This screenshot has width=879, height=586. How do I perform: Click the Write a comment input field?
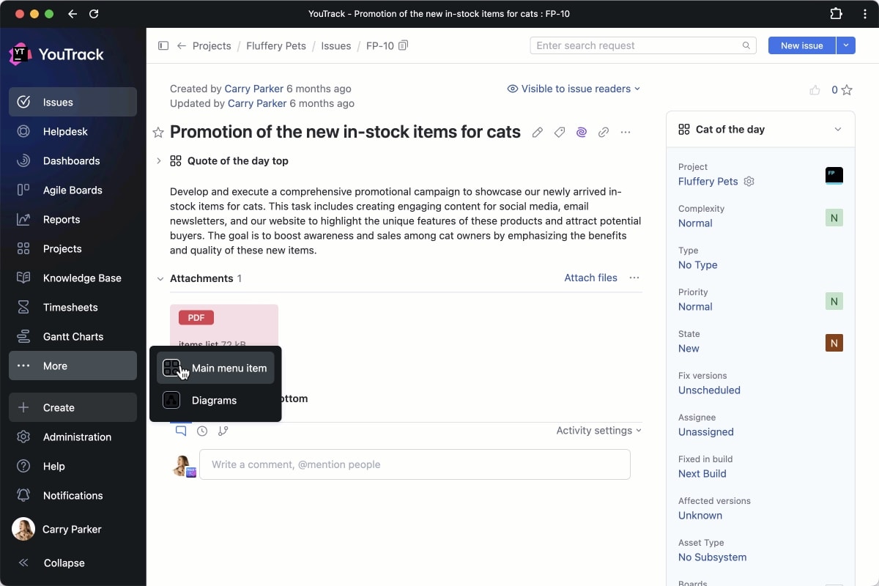click(415, 464)
